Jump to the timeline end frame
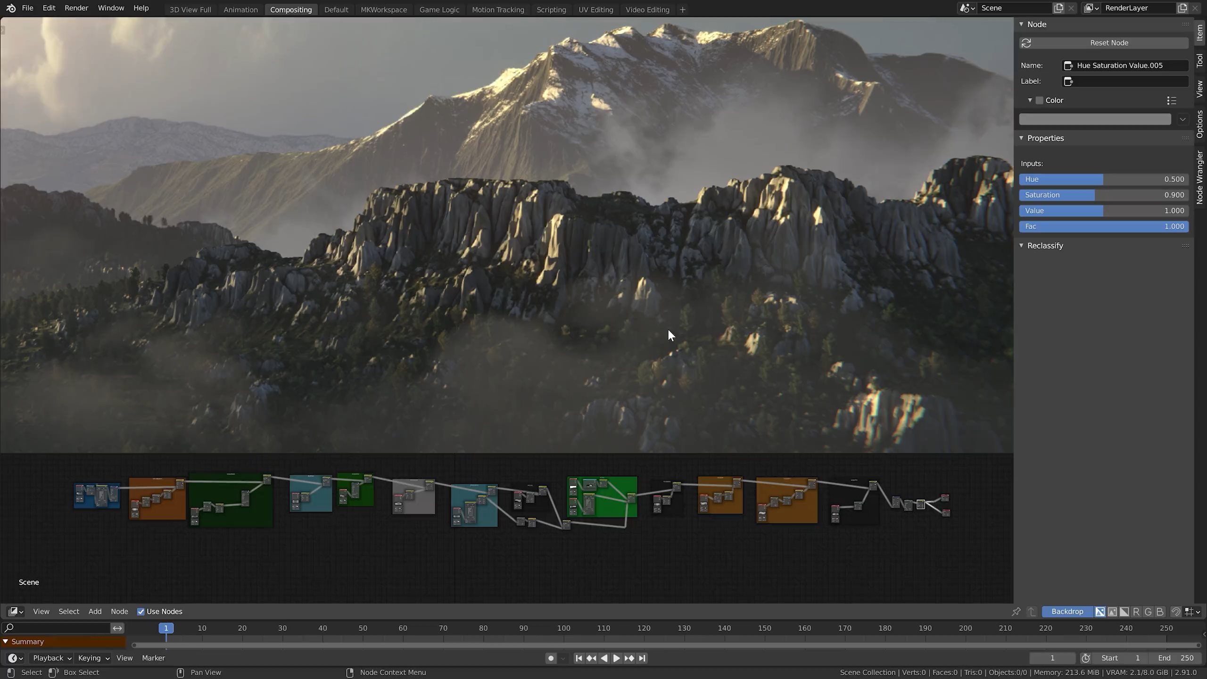The width and height of the screenshot is (1207, 679). 642,658
